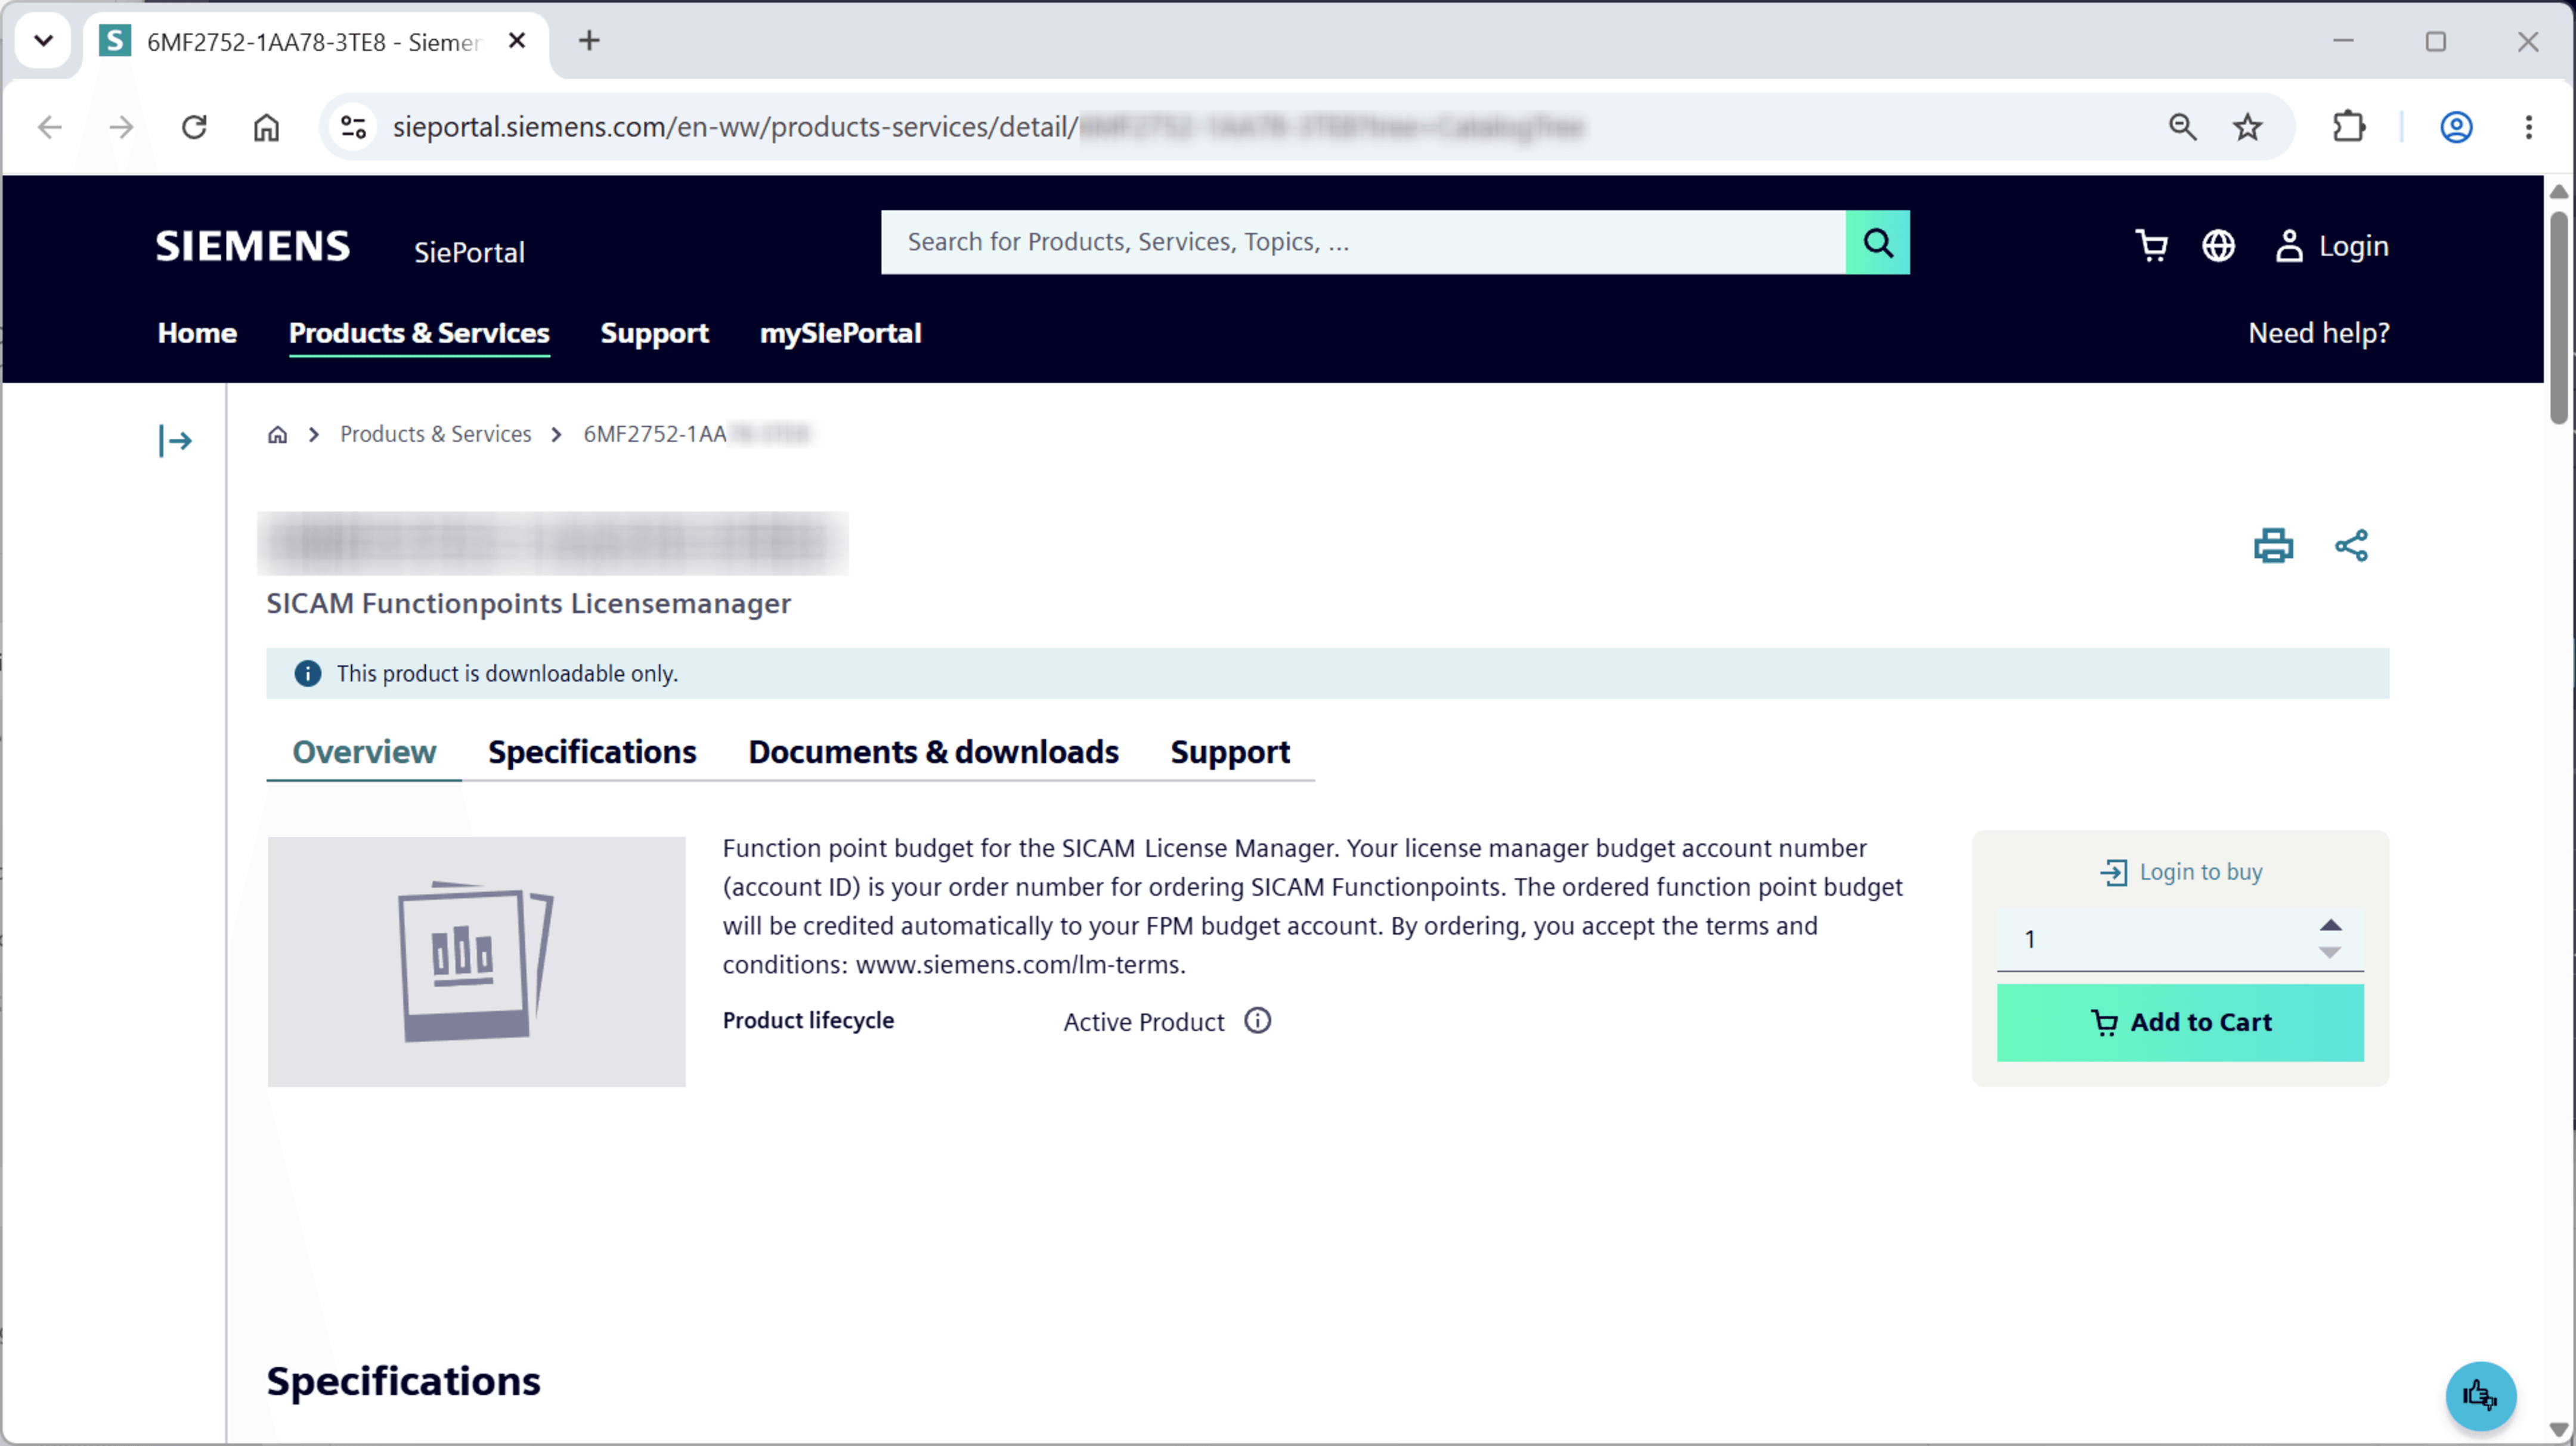Open browser extensions puzzle icon
This screenshot has height=1446, width=2576.
pos(2348,127)
